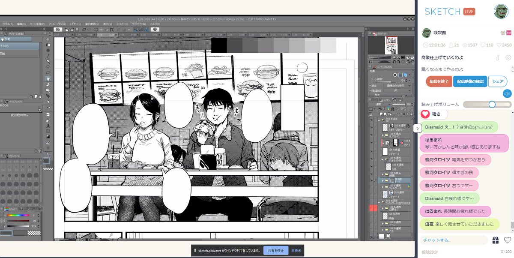Click 非表示 in the sharing bar

296,251
